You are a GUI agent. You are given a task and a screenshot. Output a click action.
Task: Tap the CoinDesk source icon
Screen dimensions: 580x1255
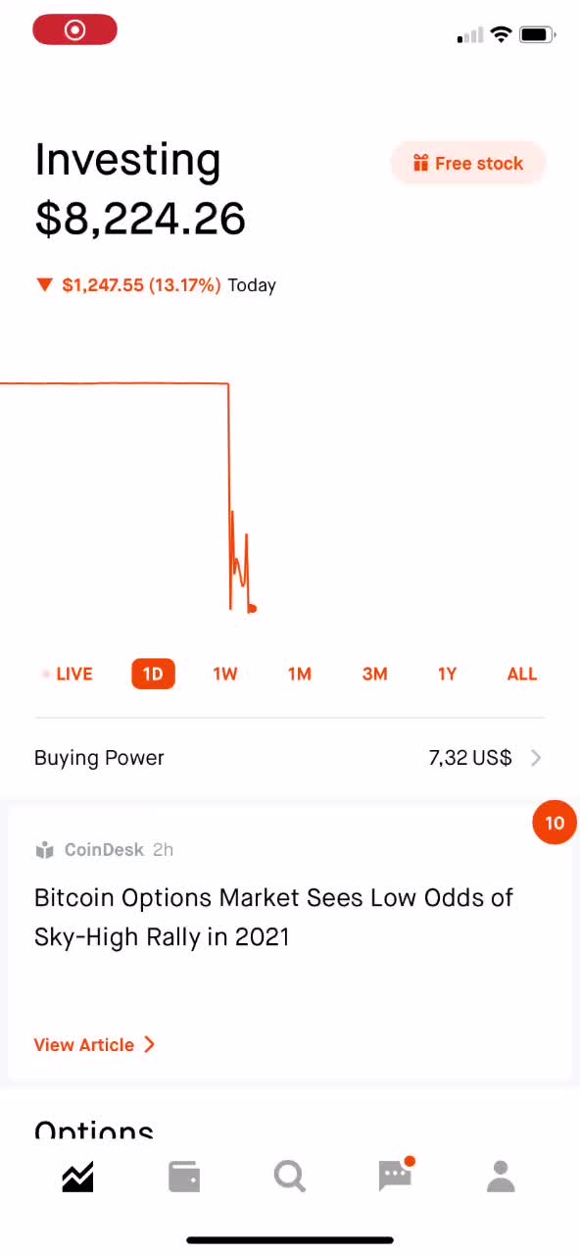pyautogui.click(x=44, y=850)
